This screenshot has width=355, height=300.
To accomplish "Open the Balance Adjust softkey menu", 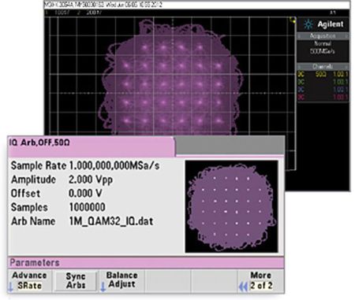I will click(121, 280).
